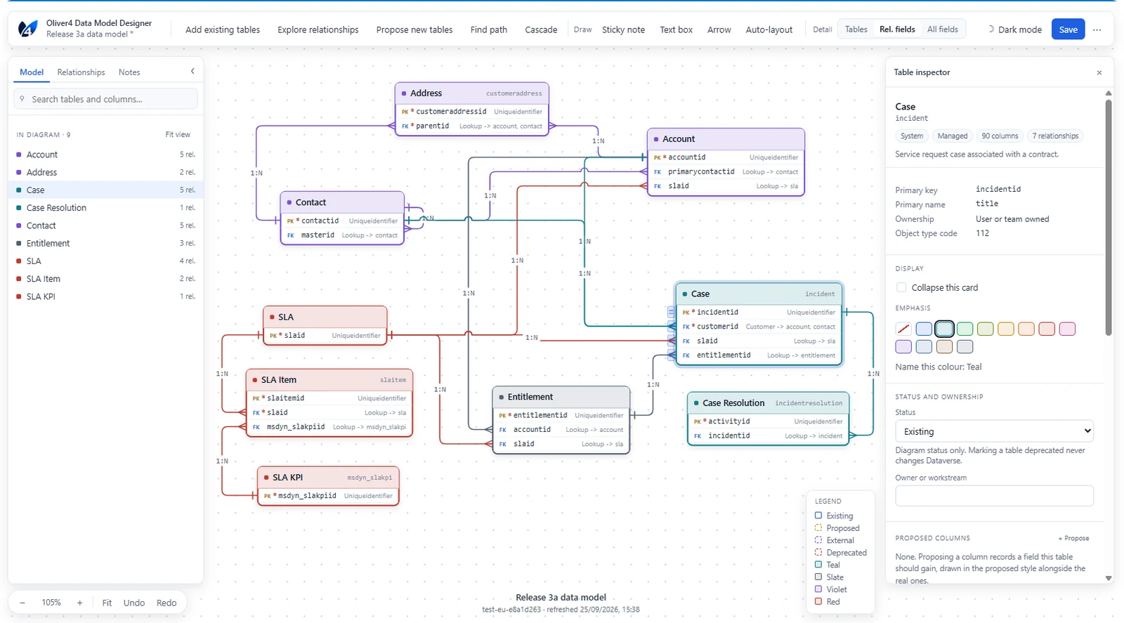Click the Owner or workstream input
Screen dimensions: 1124x623
[994, 496]
